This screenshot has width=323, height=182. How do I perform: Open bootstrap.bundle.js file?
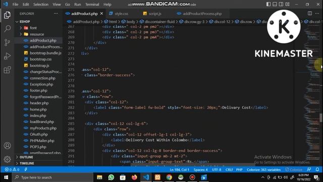(45, 53)
